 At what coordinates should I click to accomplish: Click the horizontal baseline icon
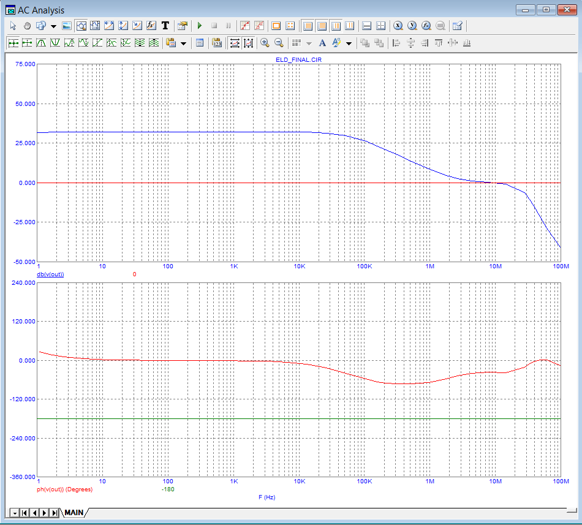pos(367,26)
